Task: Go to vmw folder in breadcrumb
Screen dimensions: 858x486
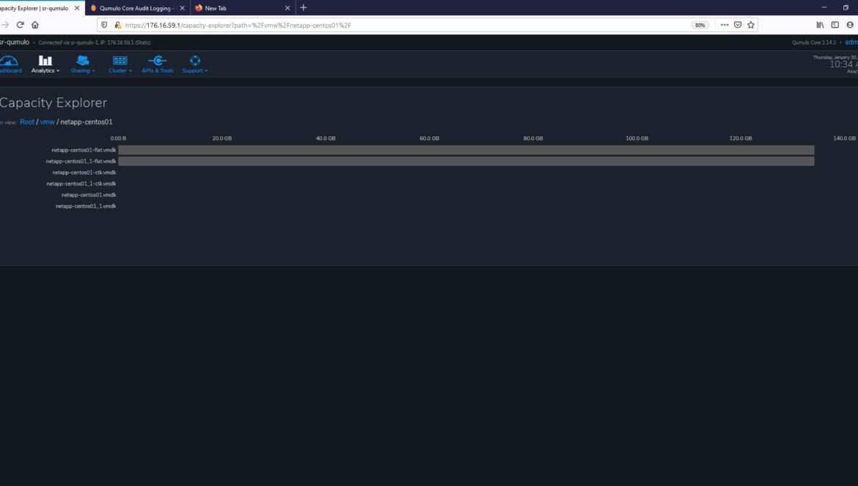Action: click(x=47, y=122)
